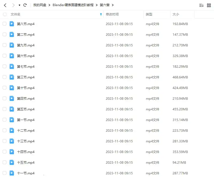Viewport: 214px width, 177px height.
Task: Toggle sort direction arrow on 文件名 column
Action: (101, 14)
